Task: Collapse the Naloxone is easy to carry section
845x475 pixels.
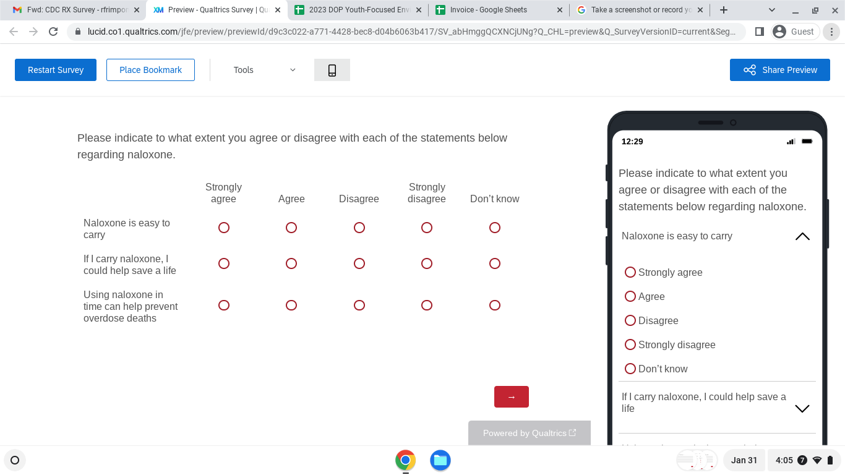Action: tap(802, 236)
